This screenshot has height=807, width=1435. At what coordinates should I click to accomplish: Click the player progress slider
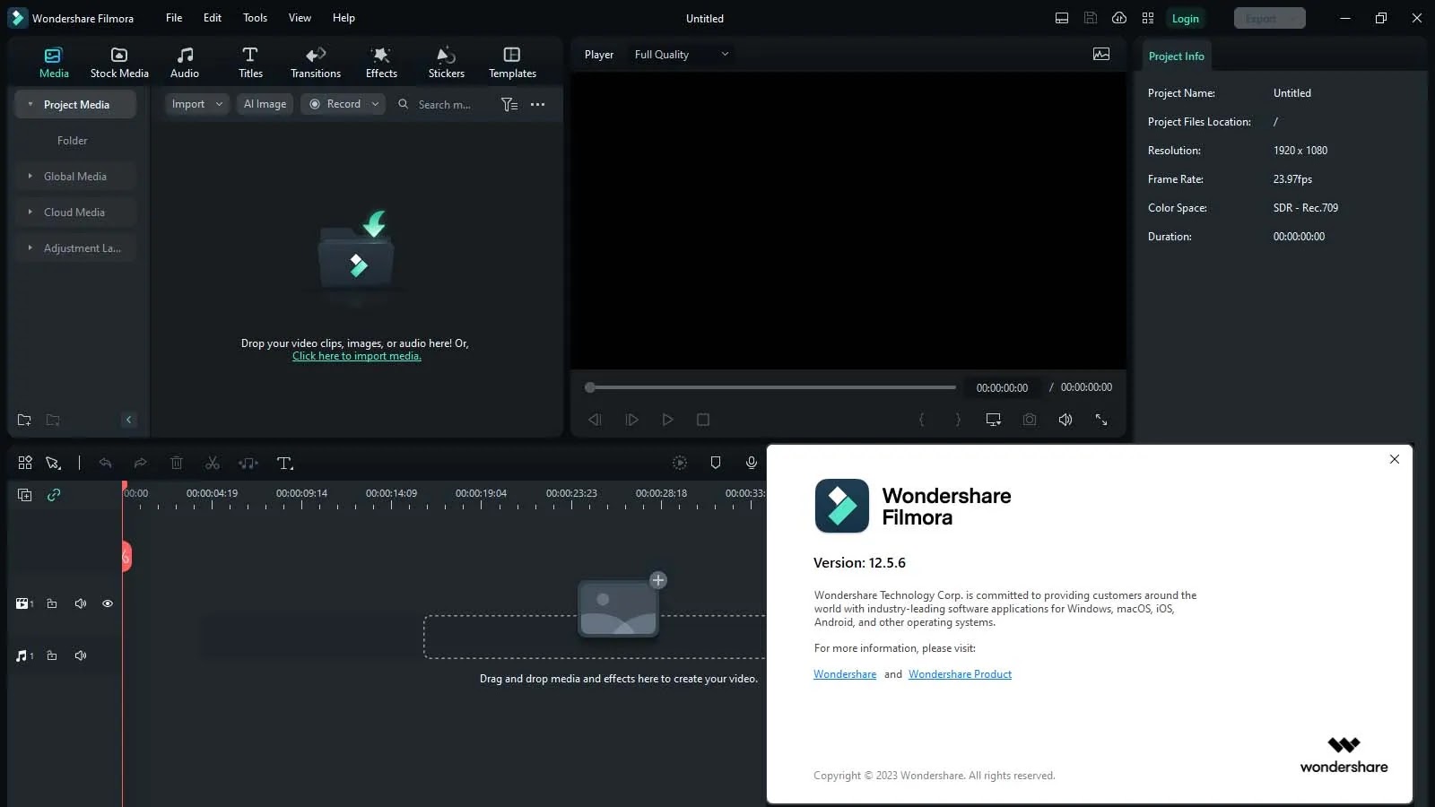pyautogui.click(x=771, y=387)
